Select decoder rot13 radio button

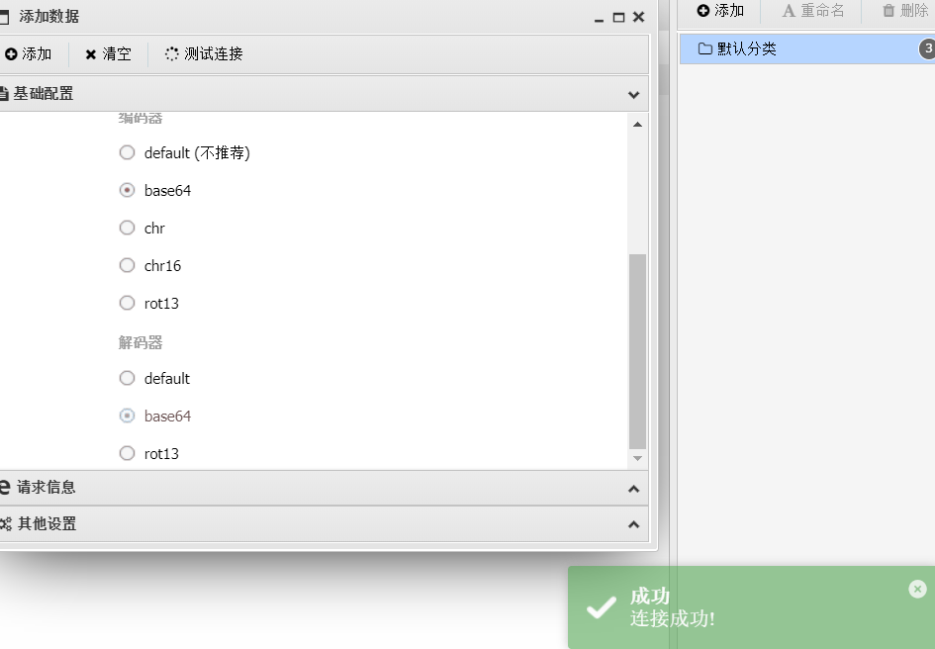click(x=127, y=453)
